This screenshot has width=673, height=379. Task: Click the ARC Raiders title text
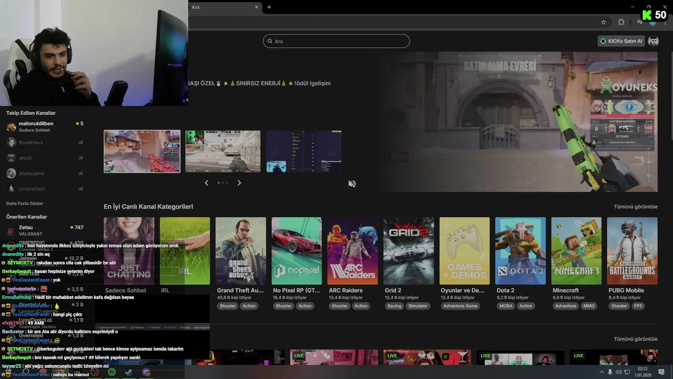pos(345,291)
